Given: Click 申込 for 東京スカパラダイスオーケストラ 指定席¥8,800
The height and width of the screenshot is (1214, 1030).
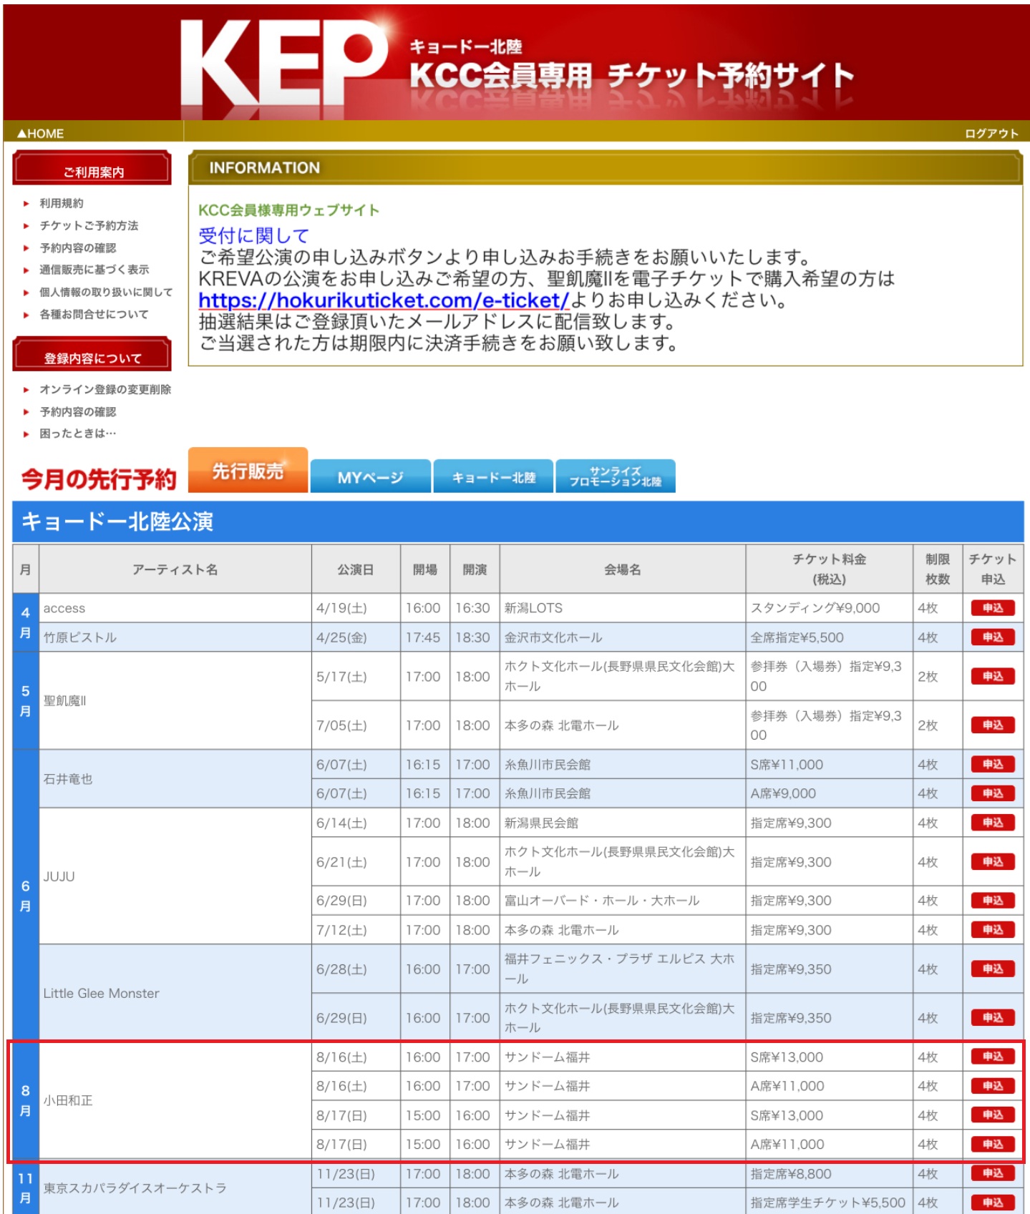Looking at the screenshot, I should tap(993, 1173).
